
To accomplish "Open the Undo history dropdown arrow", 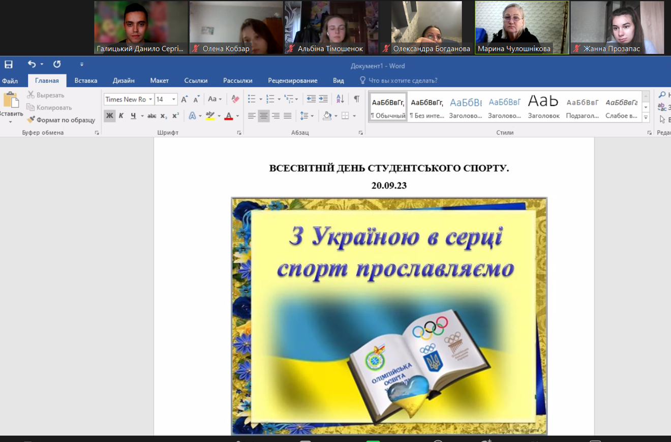I will pyautogui.click(x=42, y=65).
